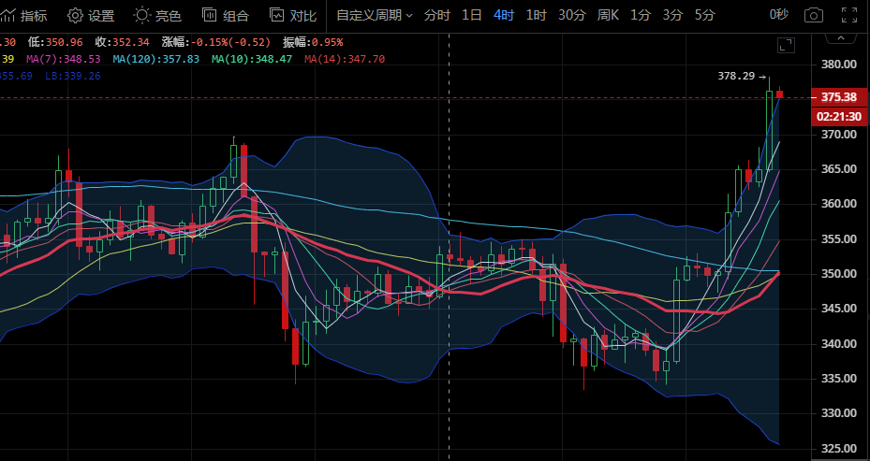Select the 4时 timeframe
Screen dimensions: 870x461
click(504, 15)
